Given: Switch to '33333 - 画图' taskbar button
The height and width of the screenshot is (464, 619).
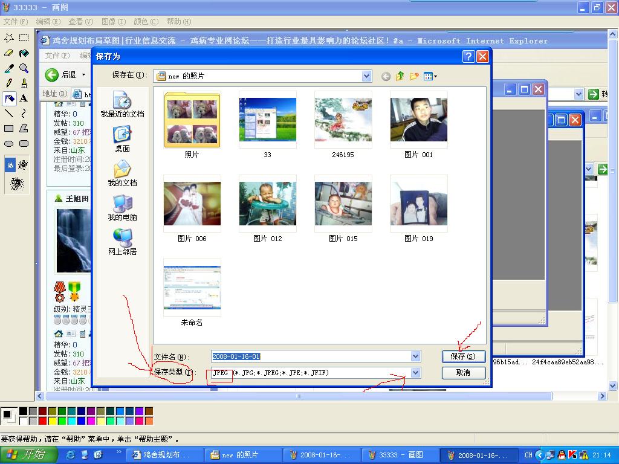Looking at the screenshot, I should coord(400,455).
